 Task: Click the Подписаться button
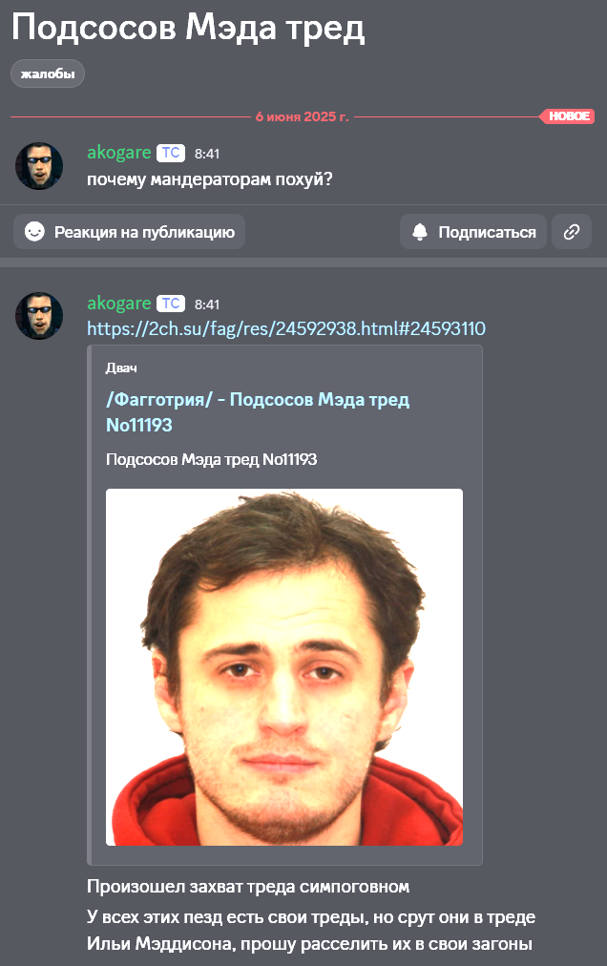pos(473,232)
